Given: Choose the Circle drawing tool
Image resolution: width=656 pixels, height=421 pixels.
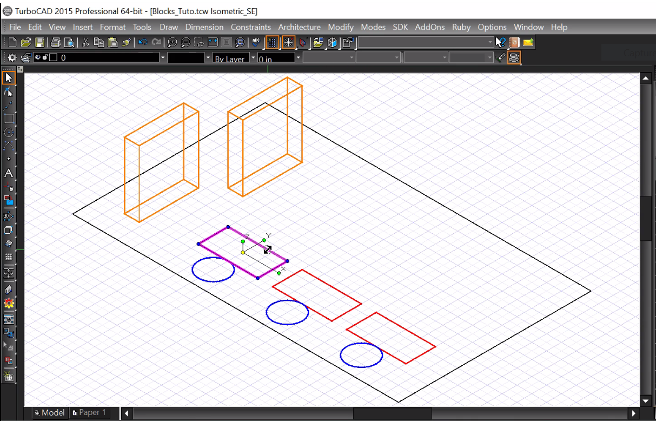Looking at the screenshot, I should coord(8,132).
